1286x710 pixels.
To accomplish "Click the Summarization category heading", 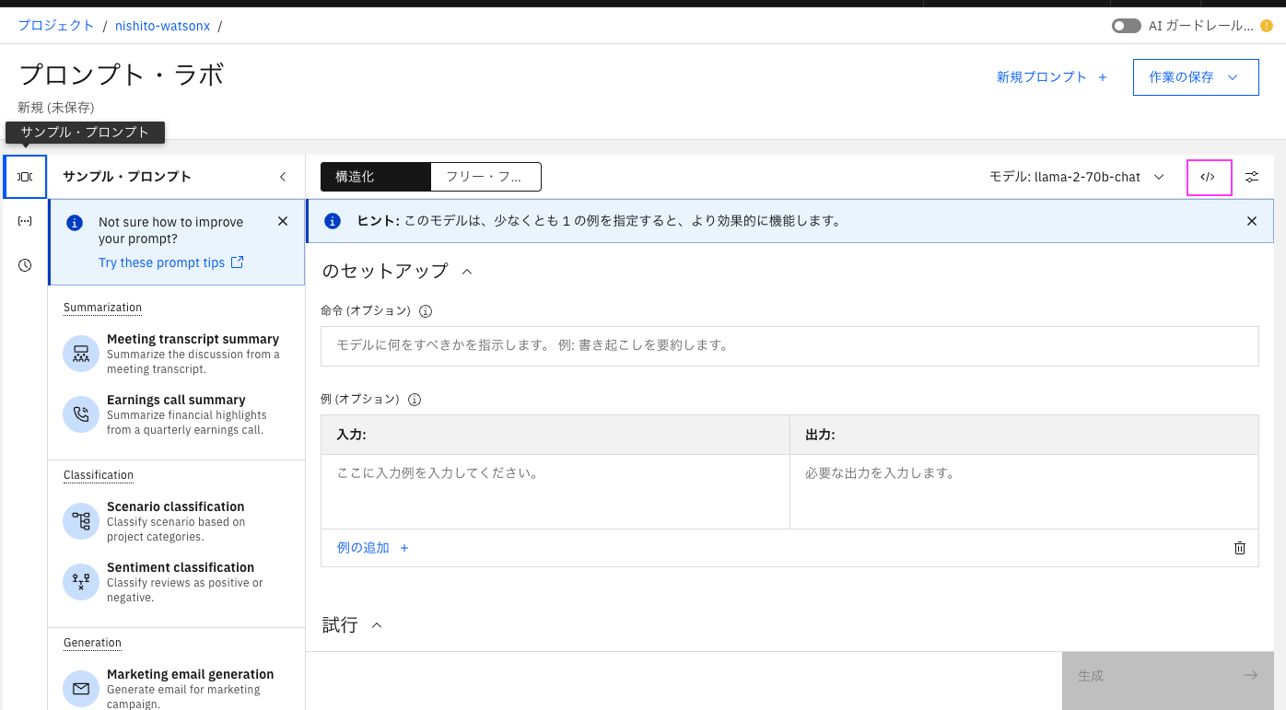I will (x=103, y=308).
